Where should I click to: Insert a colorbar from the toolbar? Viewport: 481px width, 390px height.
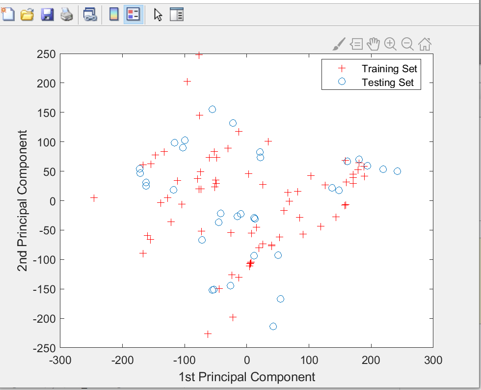(114, 14)
